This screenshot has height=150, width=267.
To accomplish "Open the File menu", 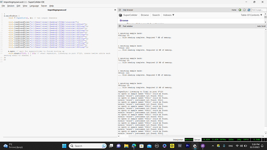I will (x=3, y=6).
